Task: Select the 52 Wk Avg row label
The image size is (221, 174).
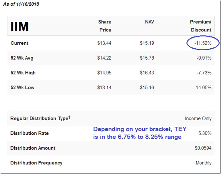Action: pos(22,58)
